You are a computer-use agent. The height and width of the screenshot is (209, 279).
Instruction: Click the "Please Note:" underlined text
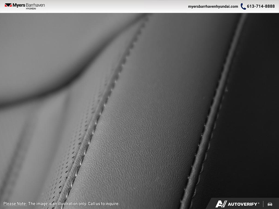[15, 204]
